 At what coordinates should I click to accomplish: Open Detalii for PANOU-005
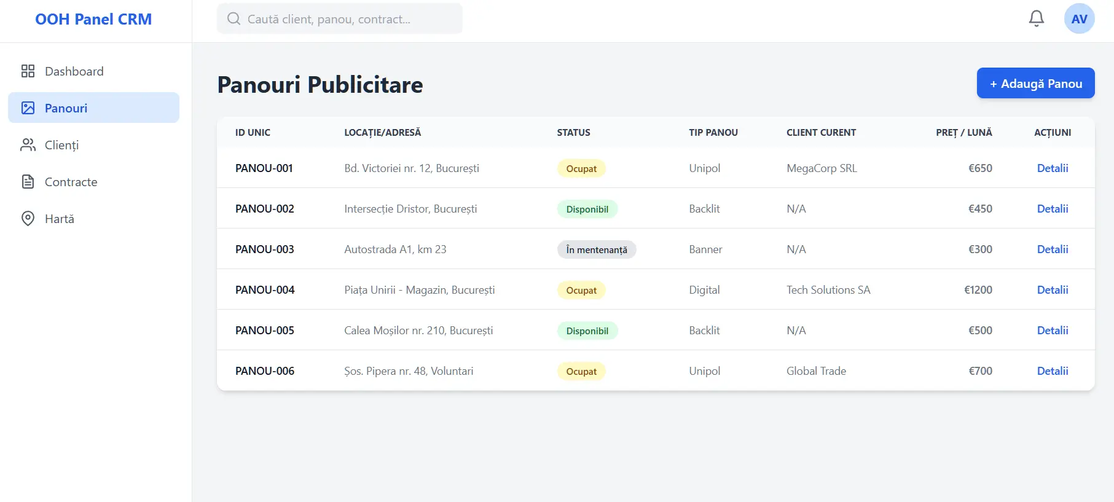point(1053,330)
